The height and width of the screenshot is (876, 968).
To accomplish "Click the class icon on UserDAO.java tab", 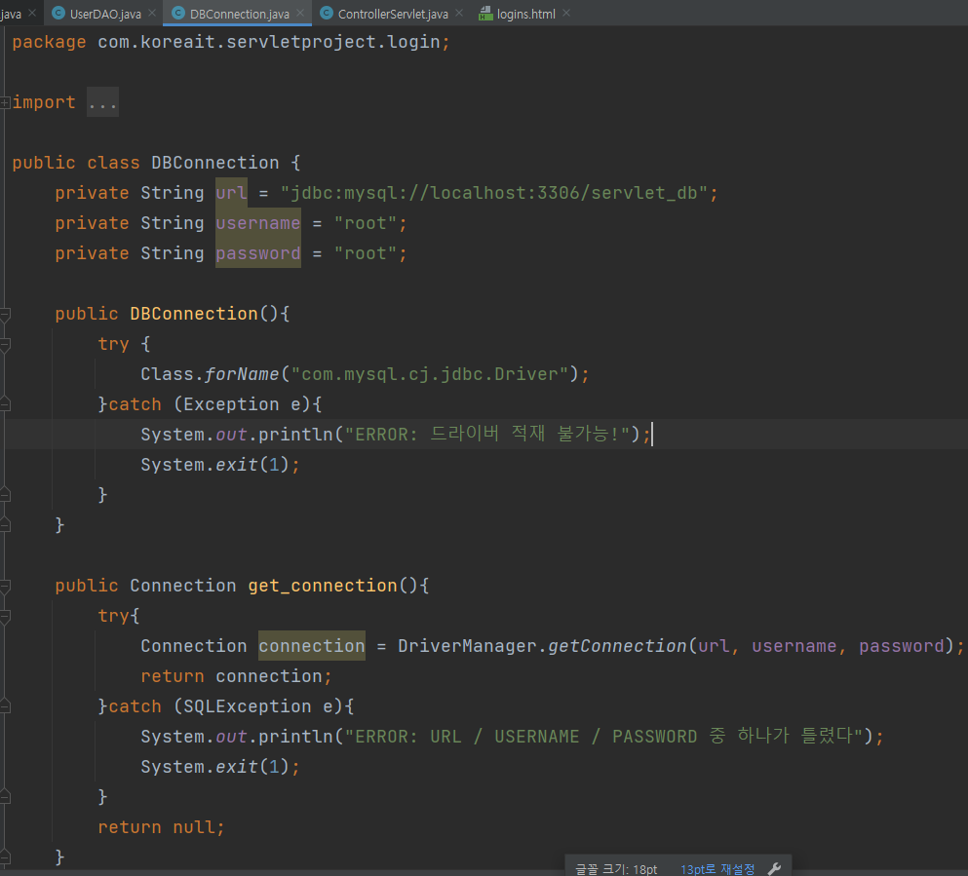I will [58, 13].
